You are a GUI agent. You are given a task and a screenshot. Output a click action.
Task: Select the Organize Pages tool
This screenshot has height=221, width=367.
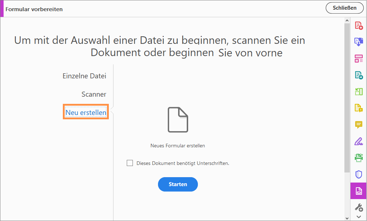click(x=358, y=91)
